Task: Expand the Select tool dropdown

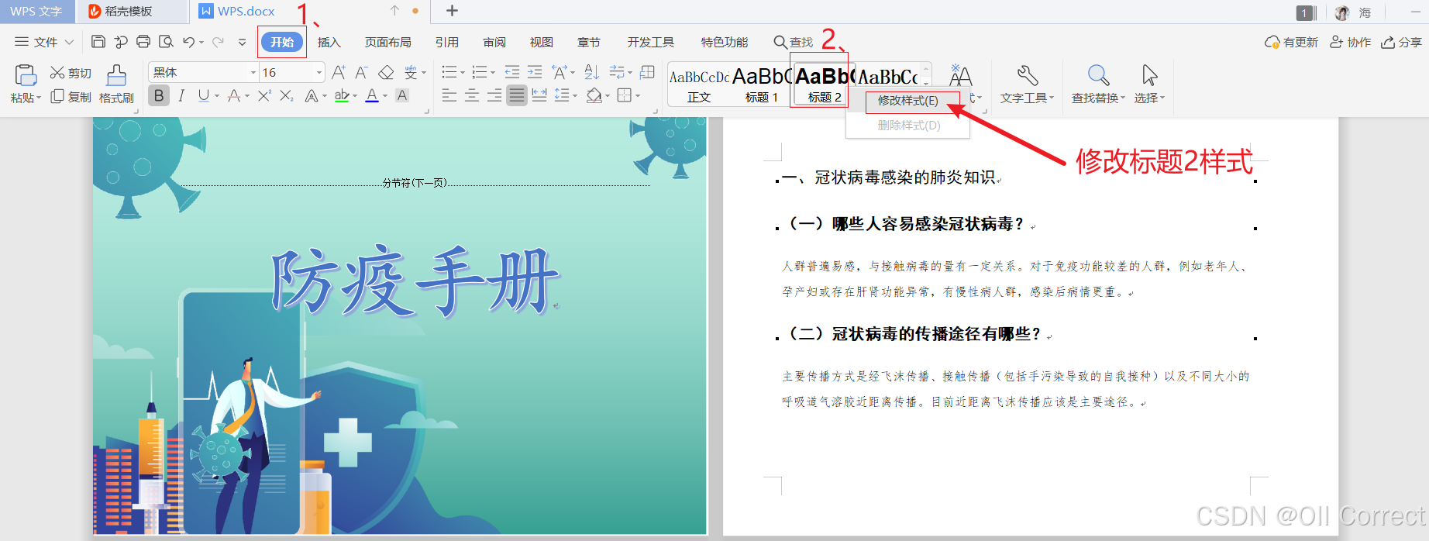Action: tap(1162, 98)
